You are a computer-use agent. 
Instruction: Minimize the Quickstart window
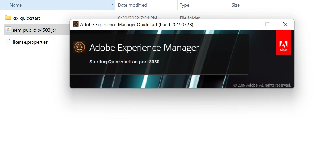tap(250, 24)
